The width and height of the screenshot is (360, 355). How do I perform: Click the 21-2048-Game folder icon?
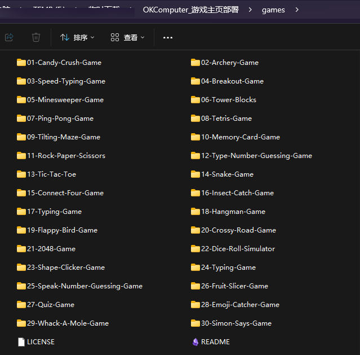tap(21, 249)
